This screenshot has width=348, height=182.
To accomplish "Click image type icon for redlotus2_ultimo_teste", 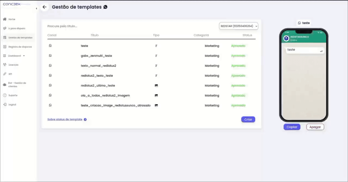I will tap(156, 86).
